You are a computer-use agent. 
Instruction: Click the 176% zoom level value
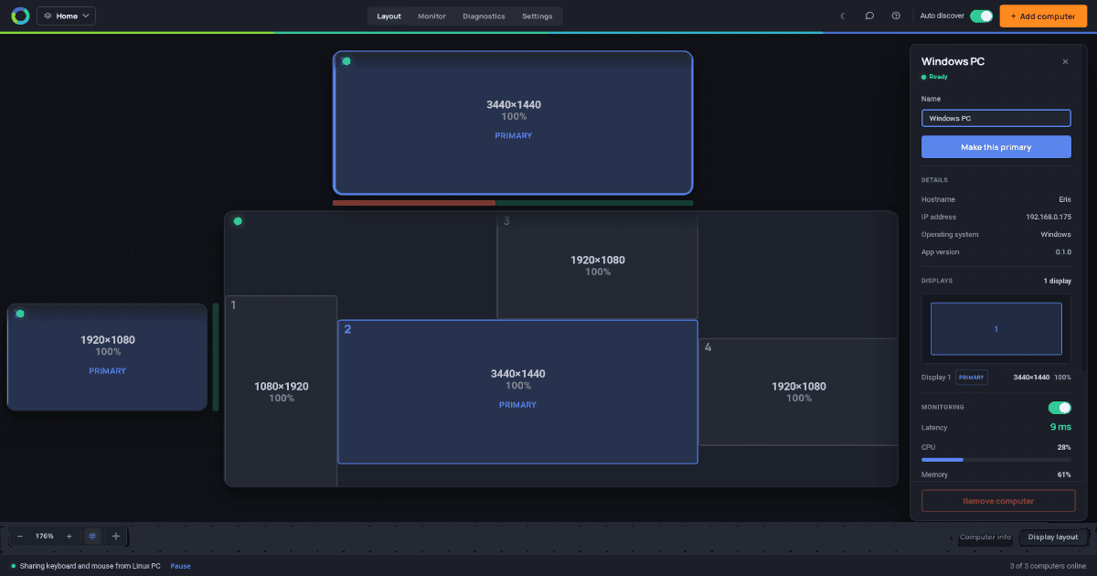44,536
